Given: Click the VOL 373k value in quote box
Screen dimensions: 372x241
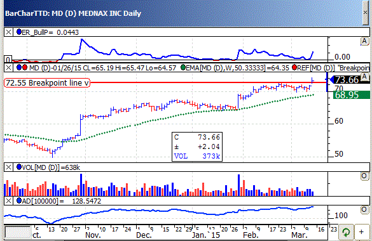Looking at the screenshot, I should (197, 156).
